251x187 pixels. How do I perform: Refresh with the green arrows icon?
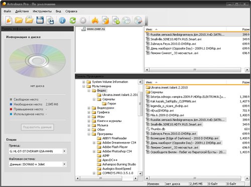(x=73, y=20)
